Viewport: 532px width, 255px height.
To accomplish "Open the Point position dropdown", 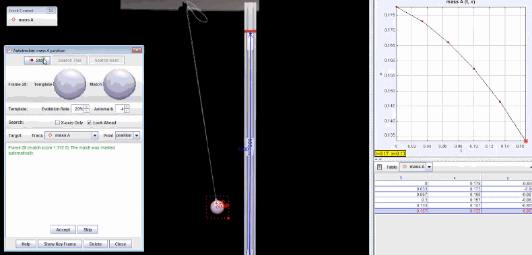I will tap(137, 136).
